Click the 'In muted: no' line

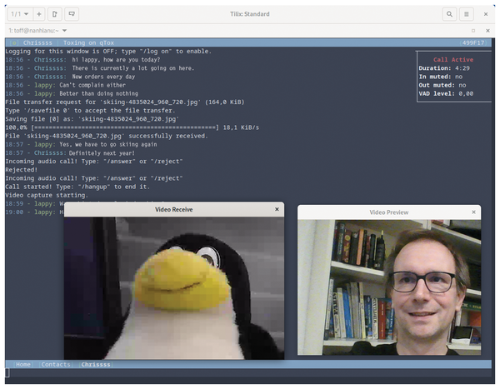pyautogui.click(x=440, y=77)
